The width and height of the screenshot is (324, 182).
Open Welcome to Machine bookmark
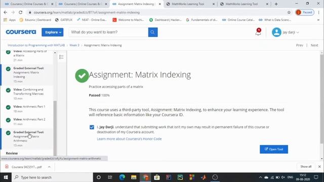pos(128,20)
